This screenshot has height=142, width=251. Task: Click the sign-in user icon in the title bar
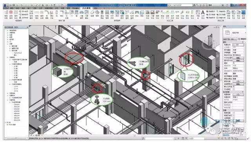tap(207, 5)
